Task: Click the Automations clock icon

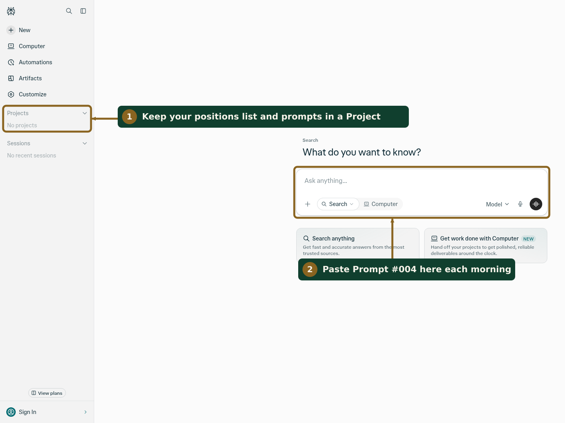Action: 11,62
